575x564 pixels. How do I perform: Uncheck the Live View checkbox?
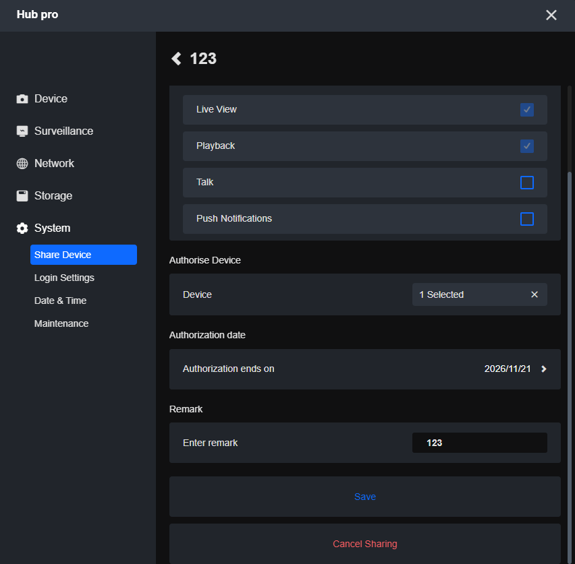[x=526, y=110]
